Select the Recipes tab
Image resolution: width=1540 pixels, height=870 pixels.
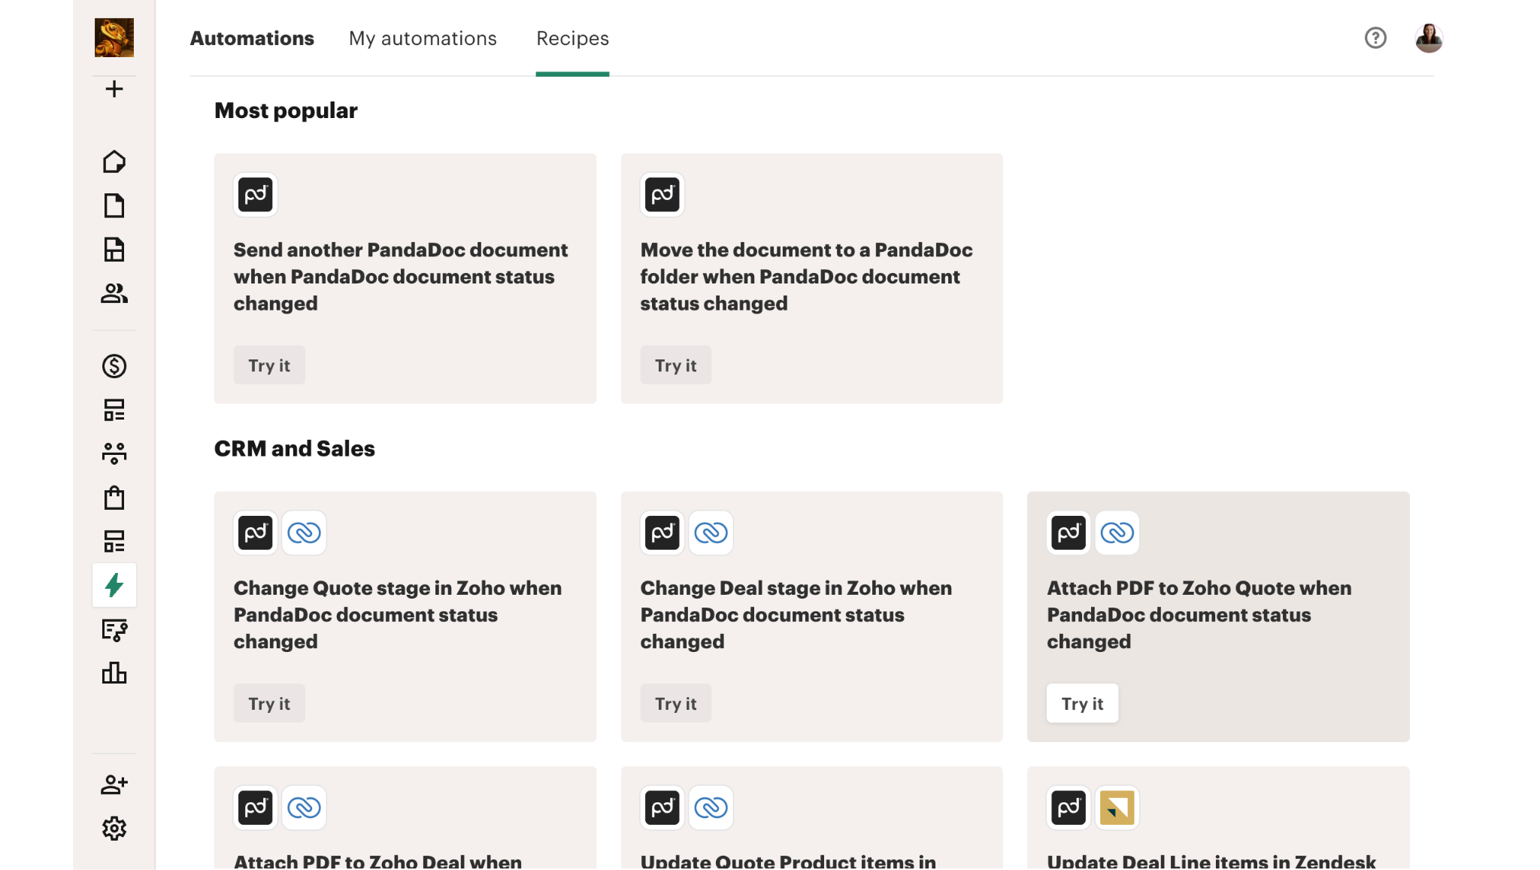click(572, 38)
